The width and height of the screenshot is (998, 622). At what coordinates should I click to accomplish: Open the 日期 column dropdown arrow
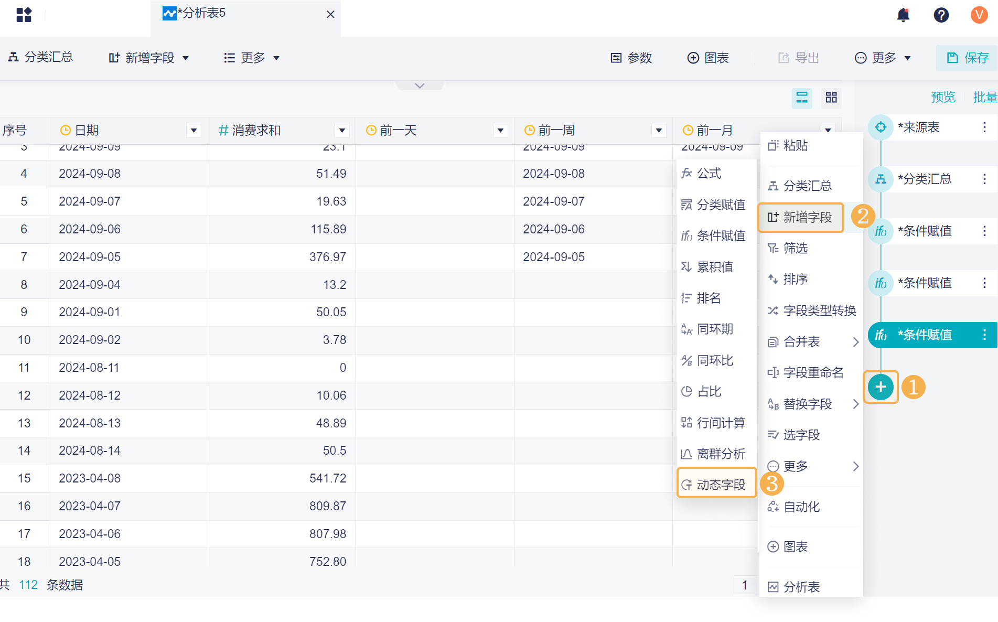point(194,130)
